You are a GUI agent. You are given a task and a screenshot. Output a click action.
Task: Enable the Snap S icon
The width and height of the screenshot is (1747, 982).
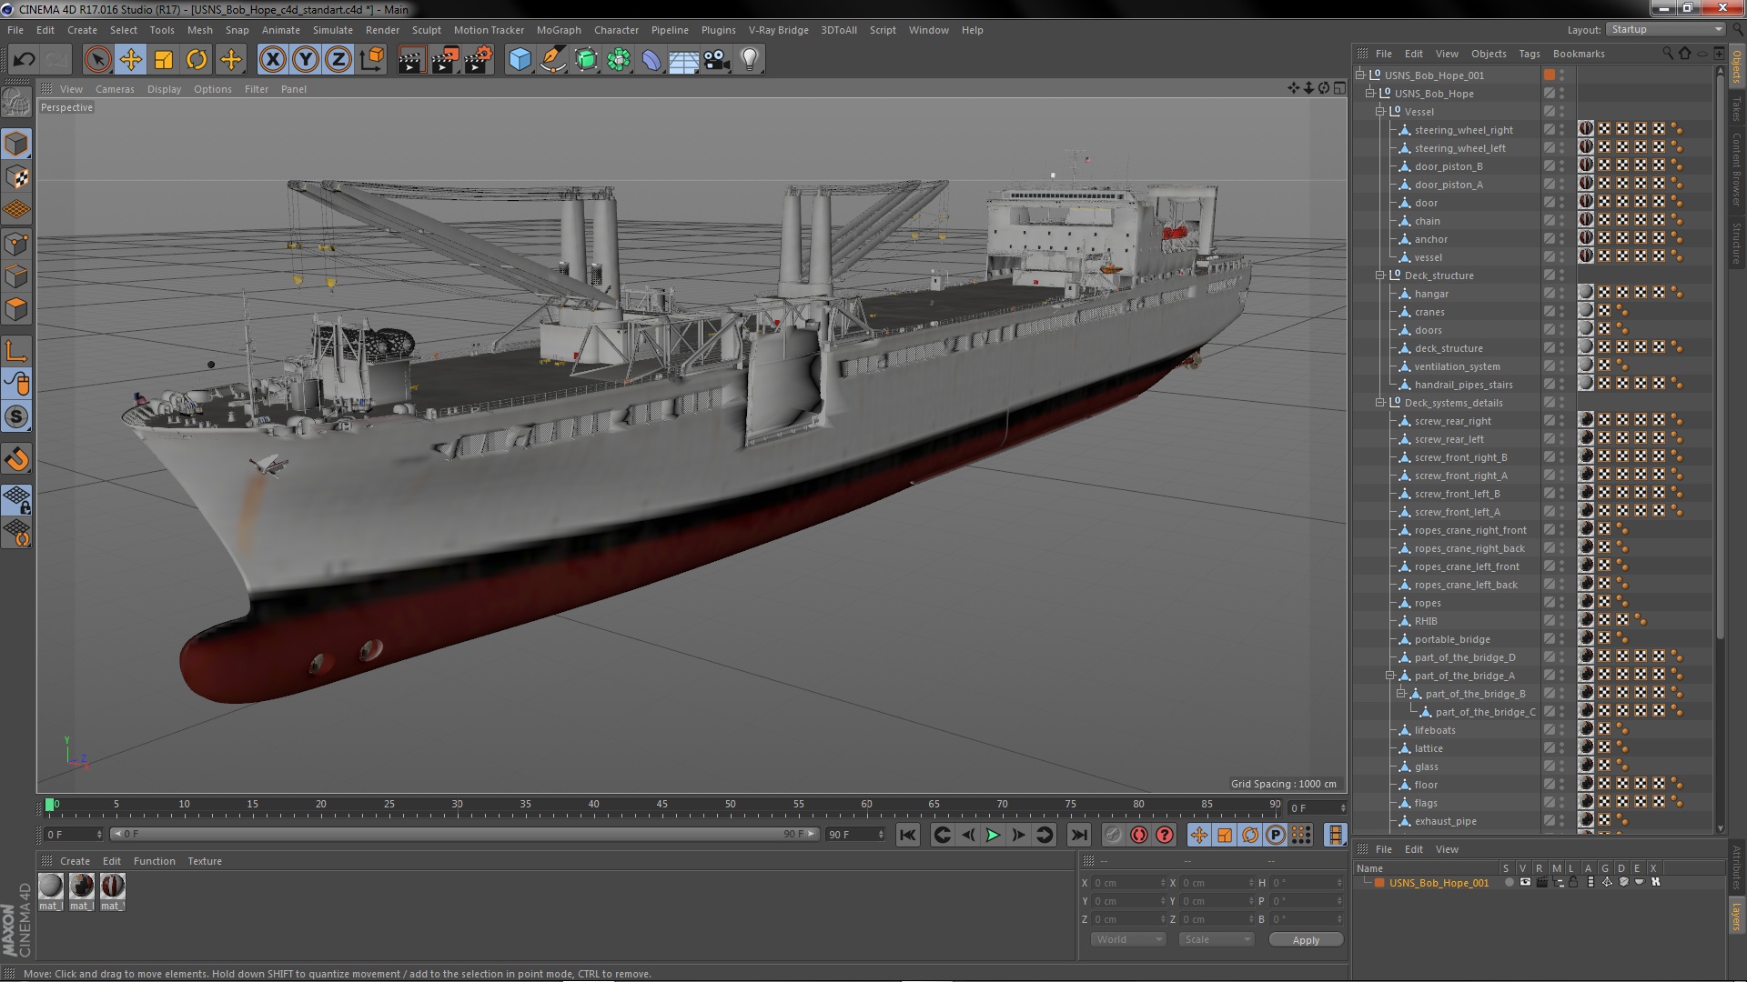[16, 417]
